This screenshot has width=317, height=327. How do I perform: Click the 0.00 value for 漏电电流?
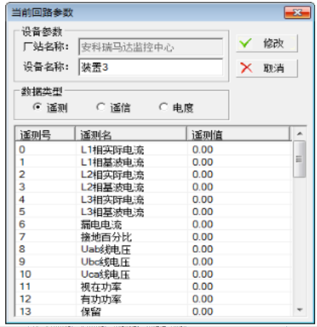point(202,224)
